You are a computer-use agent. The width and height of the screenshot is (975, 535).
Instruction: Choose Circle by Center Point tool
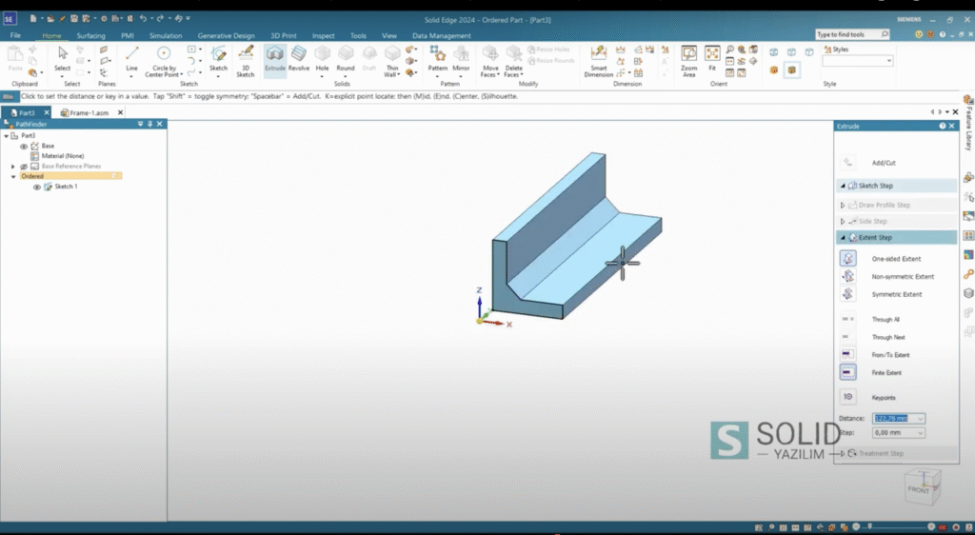(164, 60)
